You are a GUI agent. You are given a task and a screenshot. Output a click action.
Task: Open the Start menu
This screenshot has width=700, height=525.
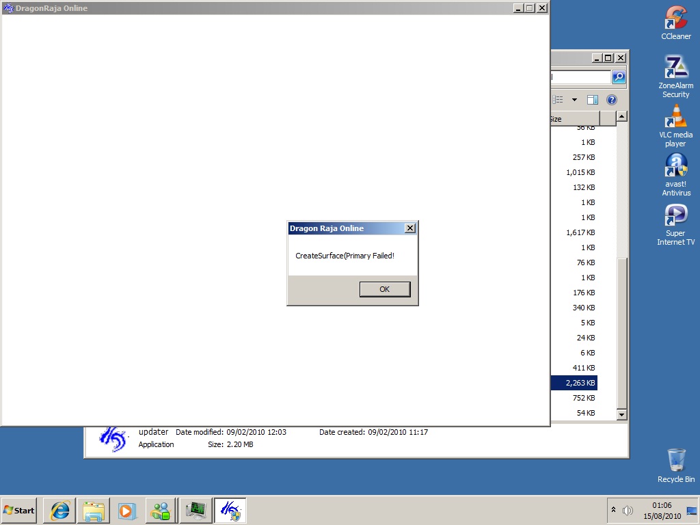click(19, 510)
